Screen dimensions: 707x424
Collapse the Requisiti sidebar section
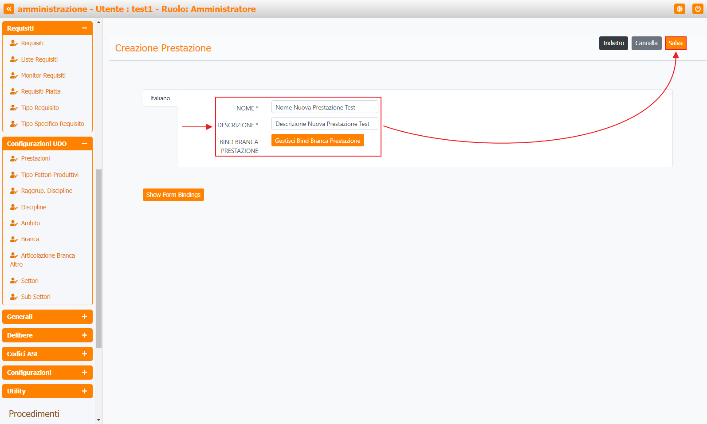84,28
